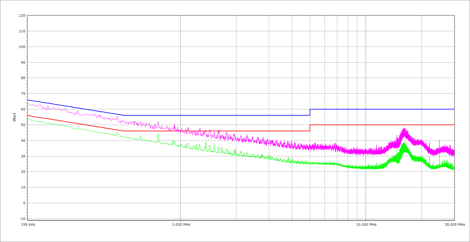Click the tall green spike left of 1 MHz
The height and width of the screenshot is (242, 470).
(159, 134)
